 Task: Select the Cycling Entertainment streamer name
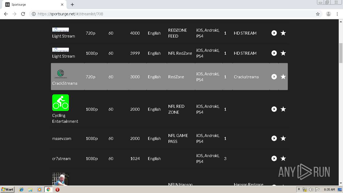pos(65,118)
